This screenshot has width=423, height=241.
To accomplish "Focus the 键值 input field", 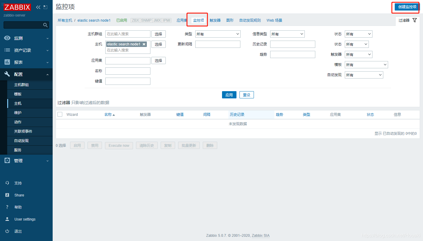I will 128,81.
